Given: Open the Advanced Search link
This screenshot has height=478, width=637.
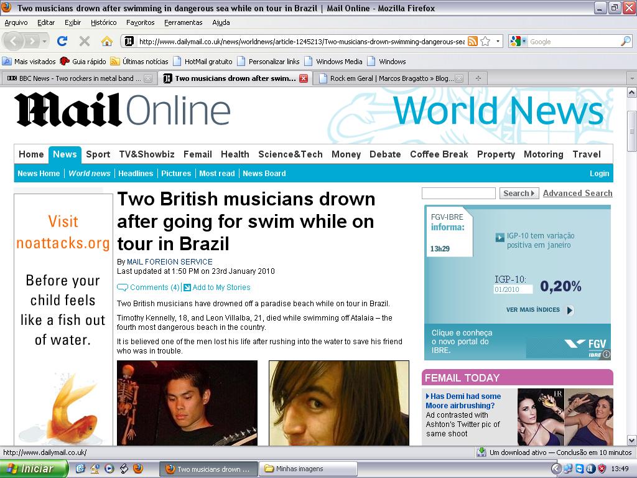Looking at the screenshot, I should tap(577, 193).
